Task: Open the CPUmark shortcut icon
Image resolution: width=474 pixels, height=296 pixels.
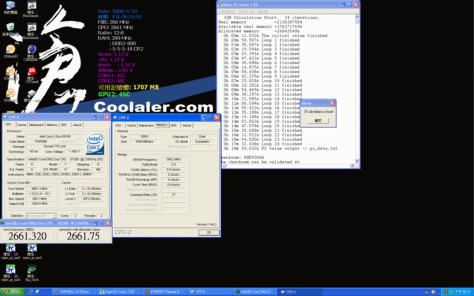Action: pos(32,71)
